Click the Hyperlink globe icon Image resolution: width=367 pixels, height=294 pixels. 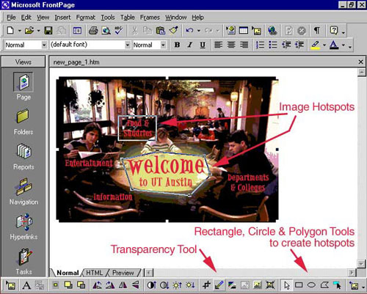click(272, 31)
